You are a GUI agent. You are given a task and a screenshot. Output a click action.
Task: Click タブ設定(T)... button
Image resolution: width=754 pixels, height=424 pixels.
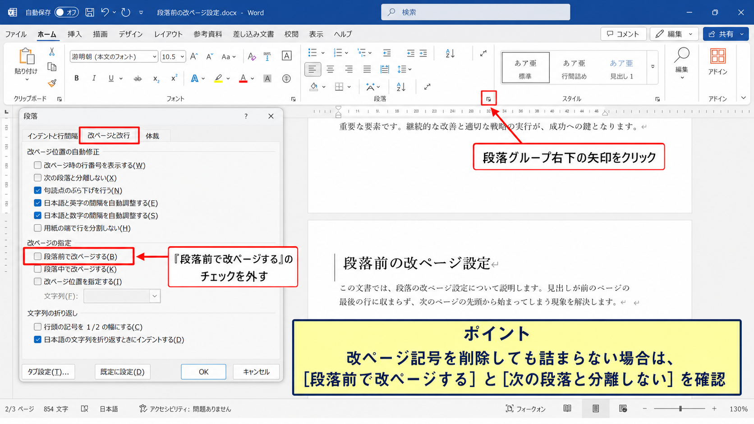point(48,372)
